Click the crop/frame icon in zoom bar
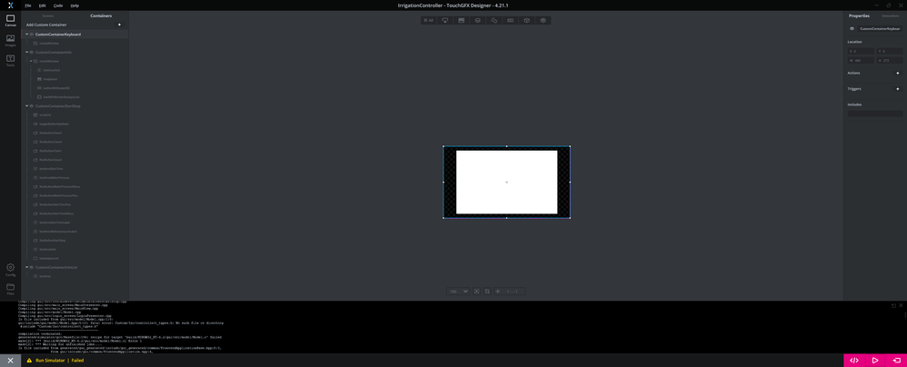The image size is (907, 367). click(487, 292)
